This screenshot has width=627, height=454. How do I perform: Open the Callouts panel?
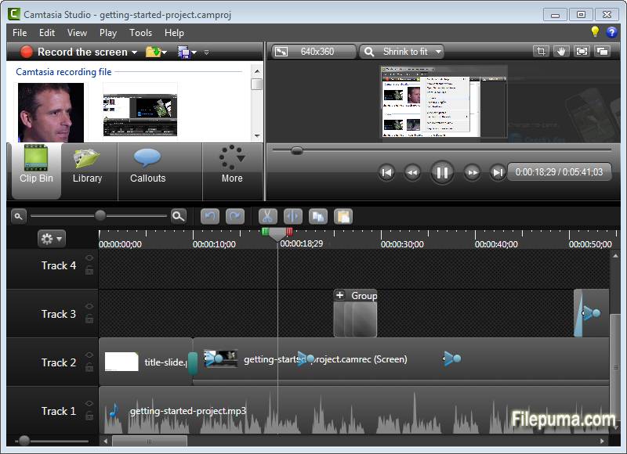147,166
